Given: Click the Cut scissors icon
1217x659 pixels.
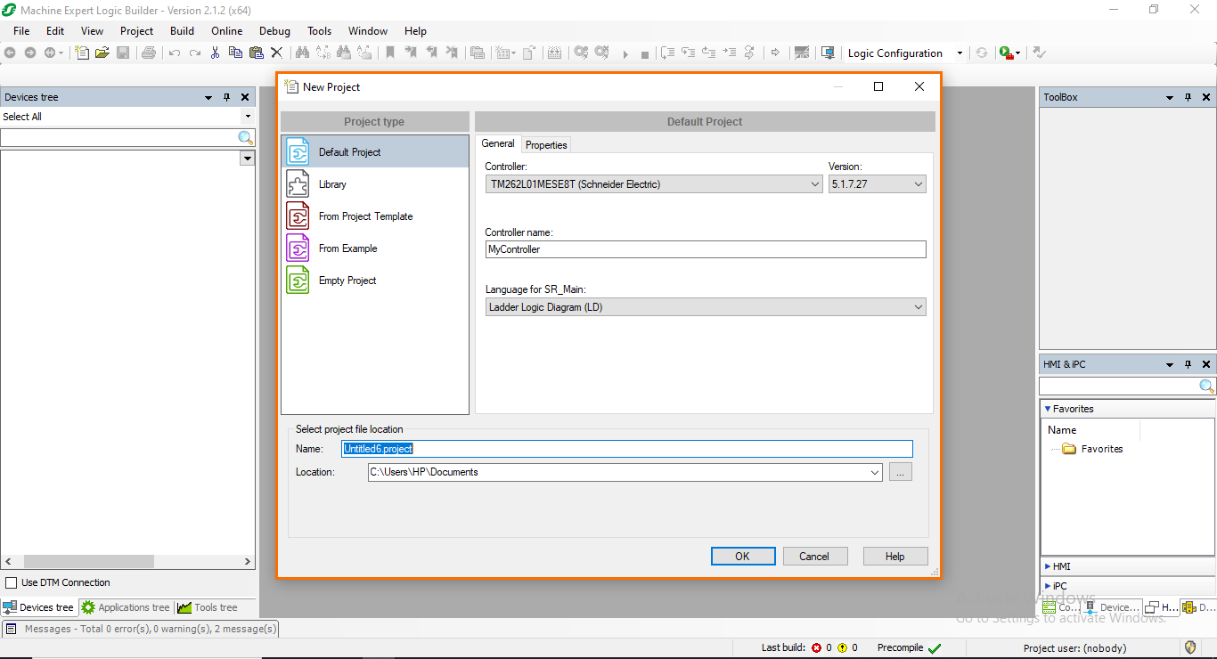Looking at the screenshot, I should [215, 53].
